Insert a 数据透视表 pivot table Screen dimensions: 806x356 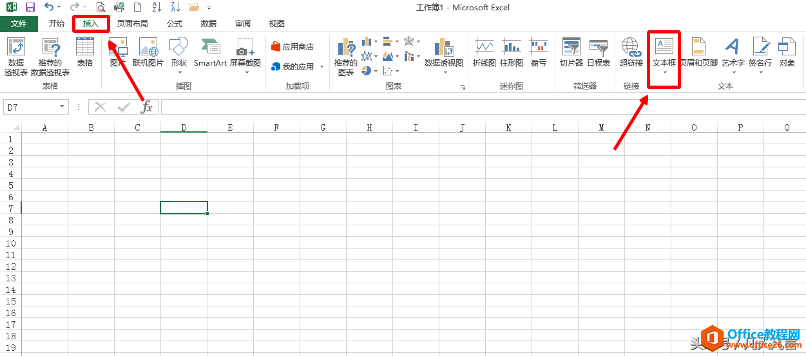(x=16, y=57)
